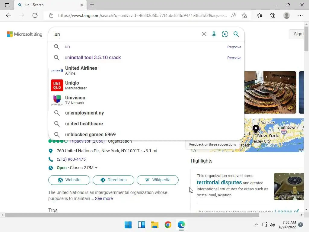Open the volume icon in system tray
Screen dimensions: 309x232
[272, 225]
